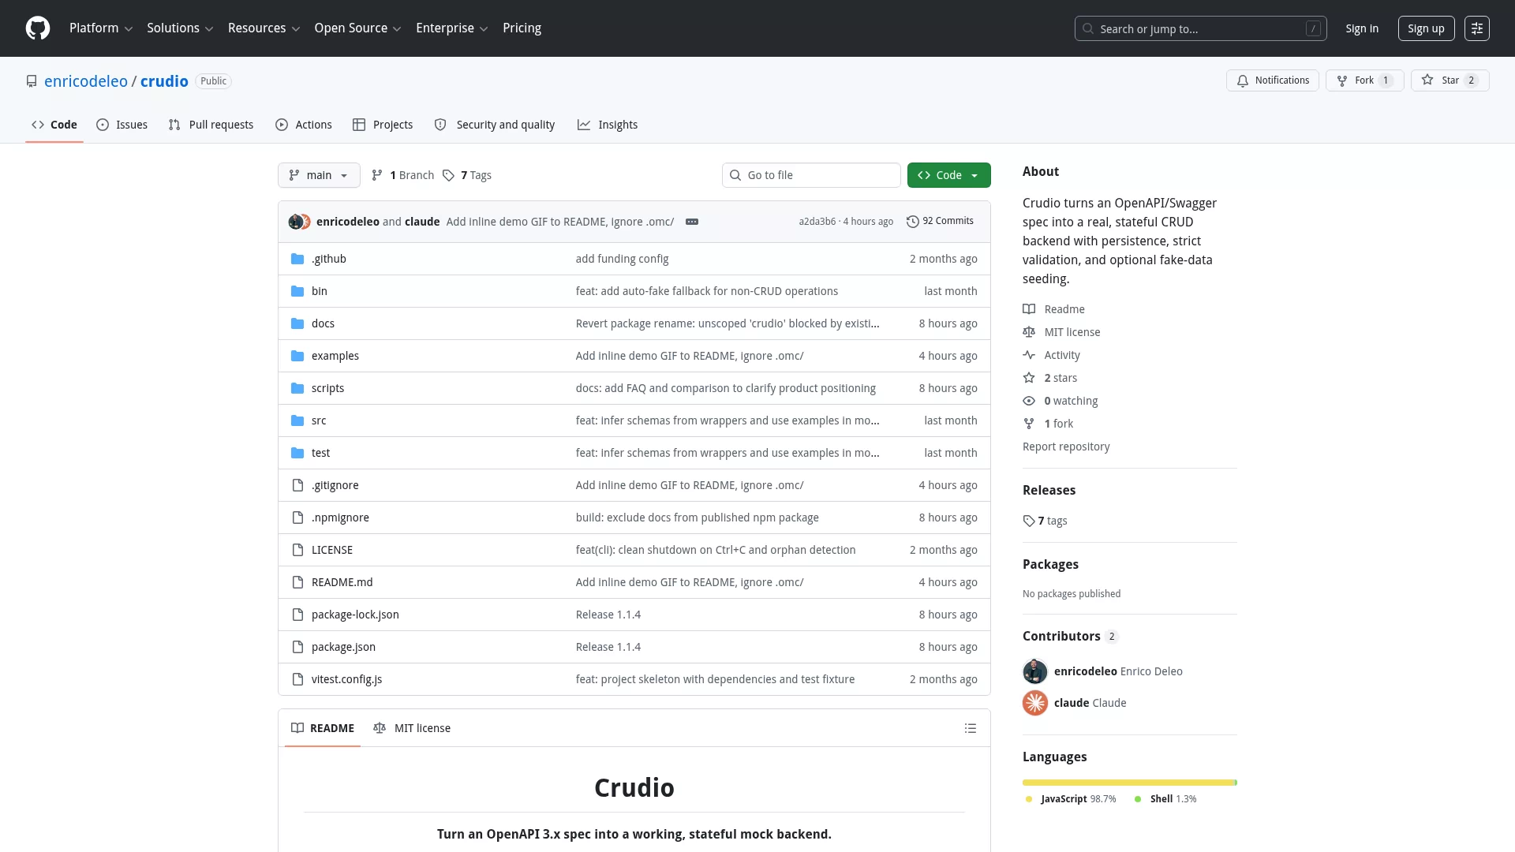Click the eye icon beside 0 watching
Viewport: 1515px width, 852px height.
coord(1029,401)
